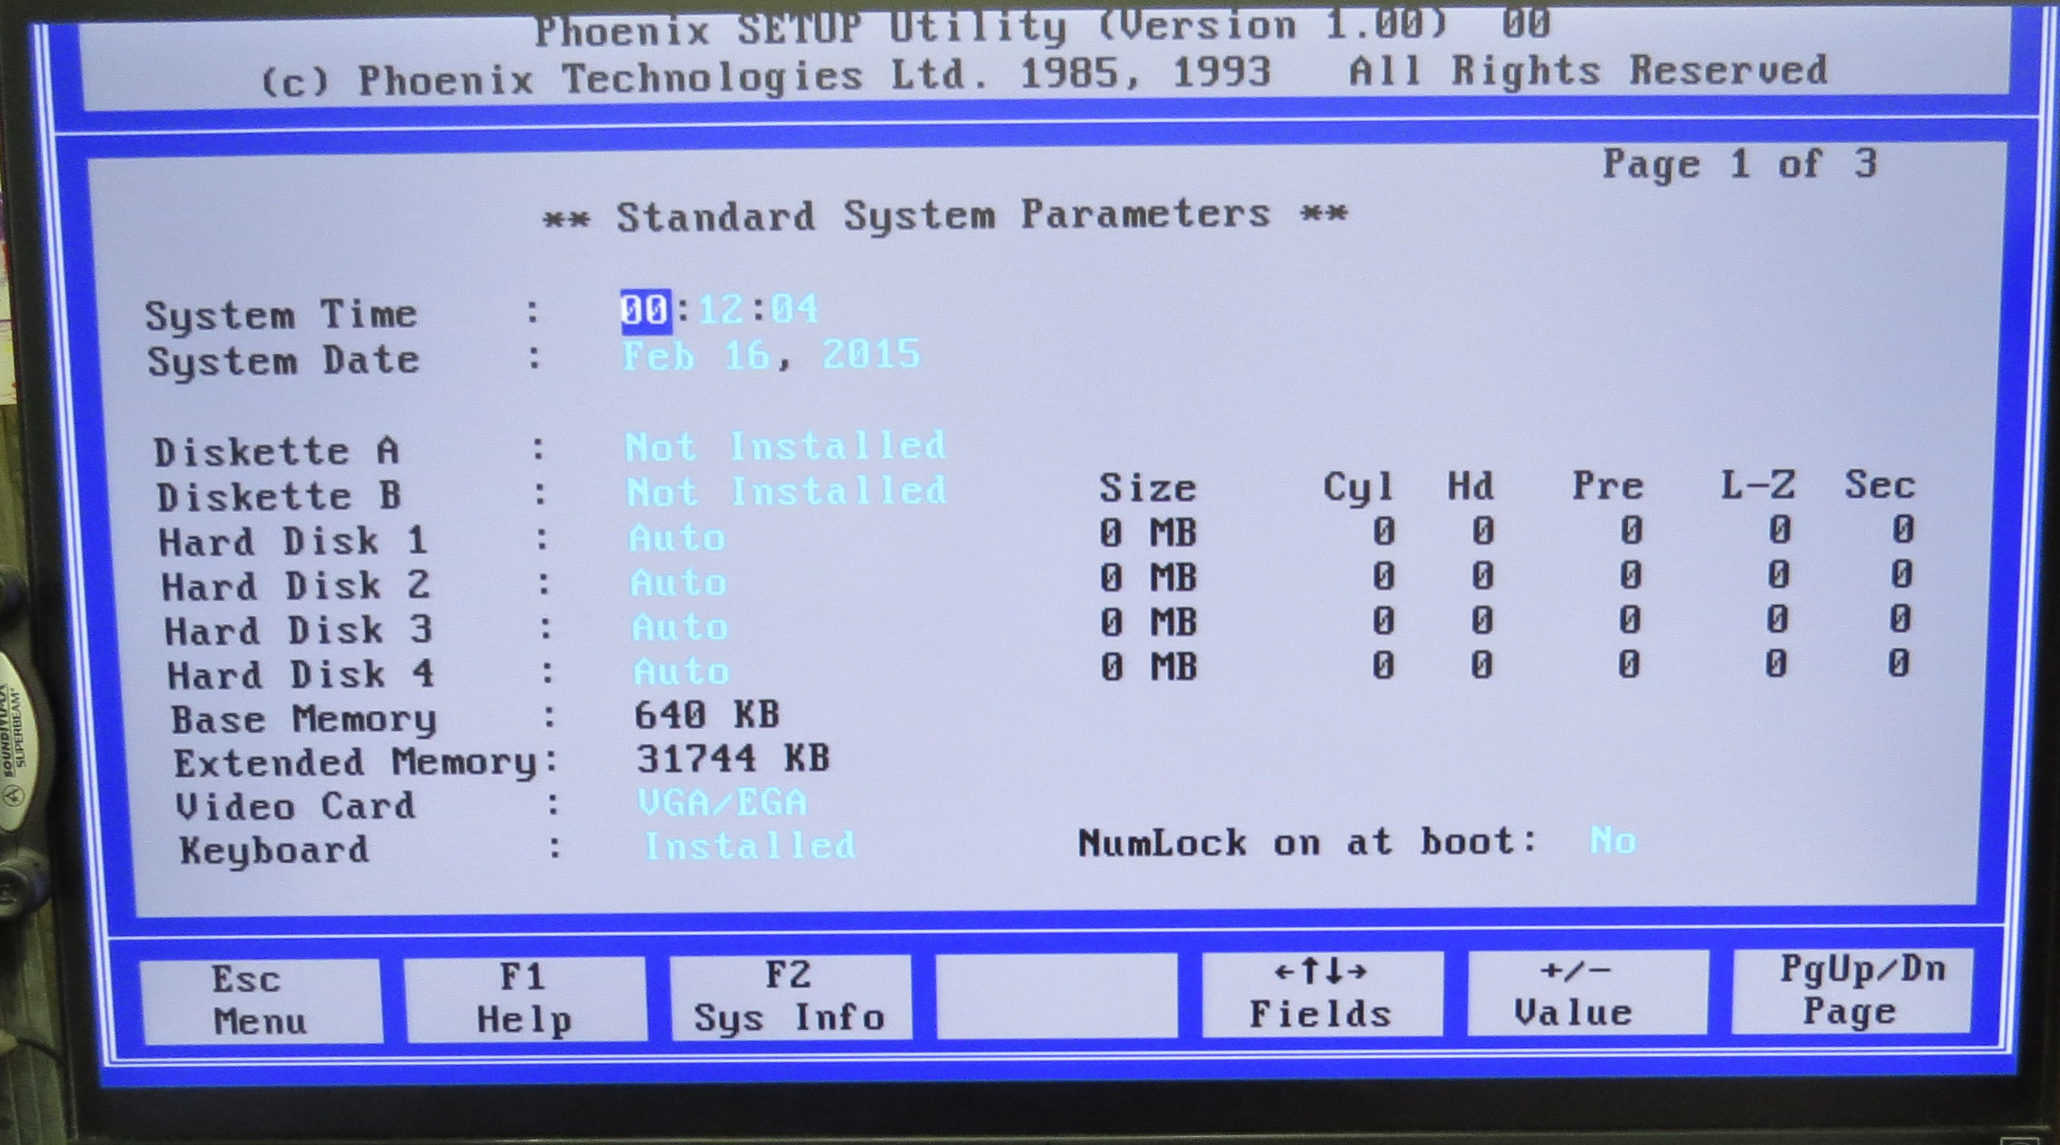2060x1145 pixels.
Task: Toggle Keyboard Installed setting
Action: [x=750, y=846]
